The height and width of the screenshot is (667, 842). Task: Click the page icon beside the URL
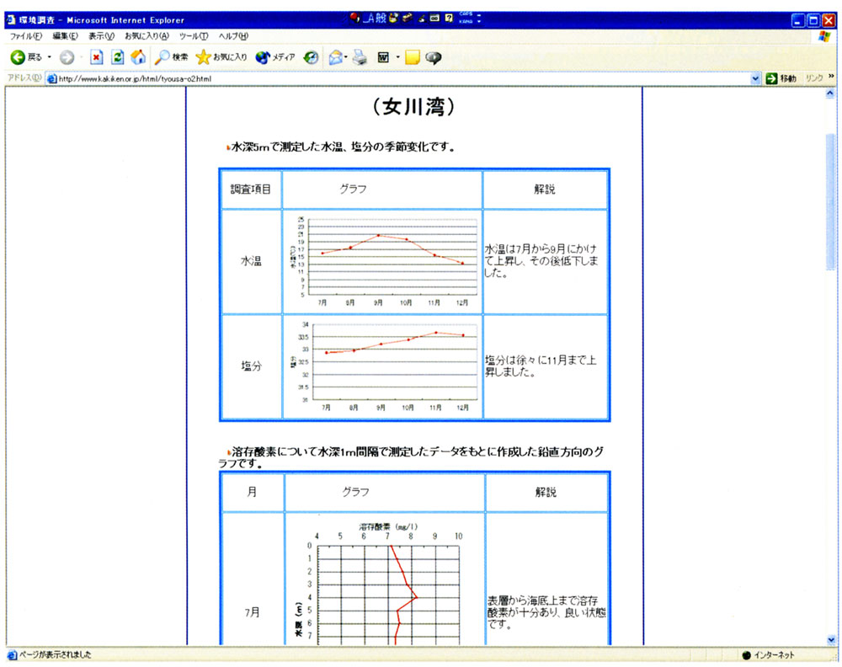(x=51, y=79)
